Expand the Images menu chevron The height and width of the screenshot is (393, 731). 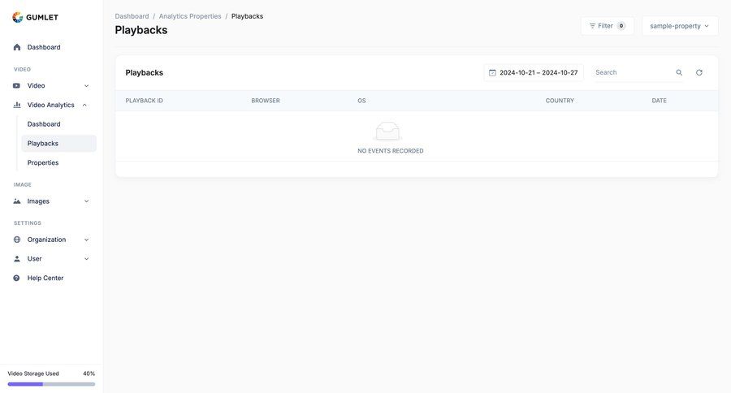(86, 201)
